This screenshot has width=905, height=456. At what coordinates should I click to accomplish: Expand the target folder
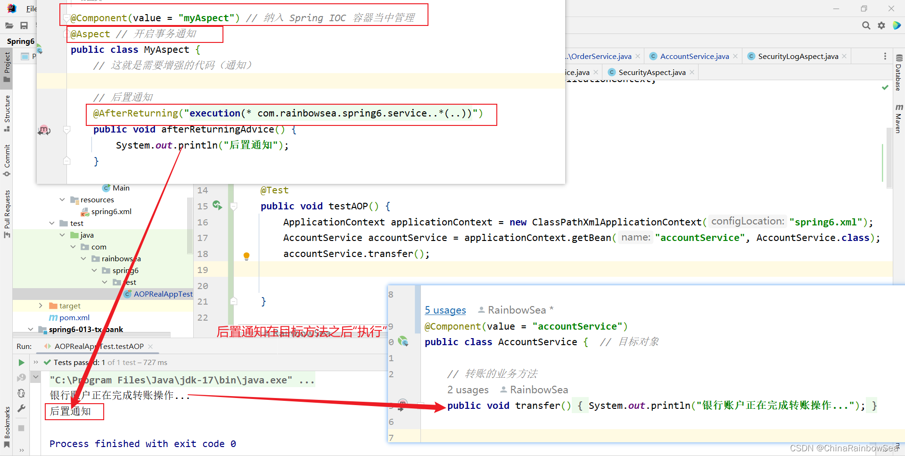41,306
